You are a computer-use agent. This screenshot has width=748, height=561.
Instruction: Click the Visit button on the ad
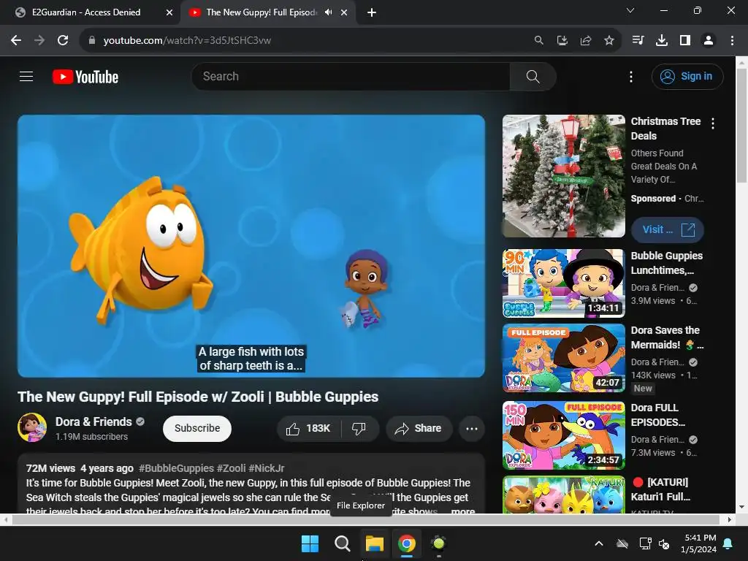point(668,230)
